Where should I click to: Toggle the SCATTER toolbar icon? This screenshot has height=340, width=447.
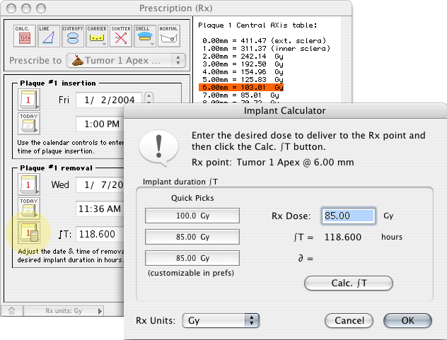tap(120, 36)
